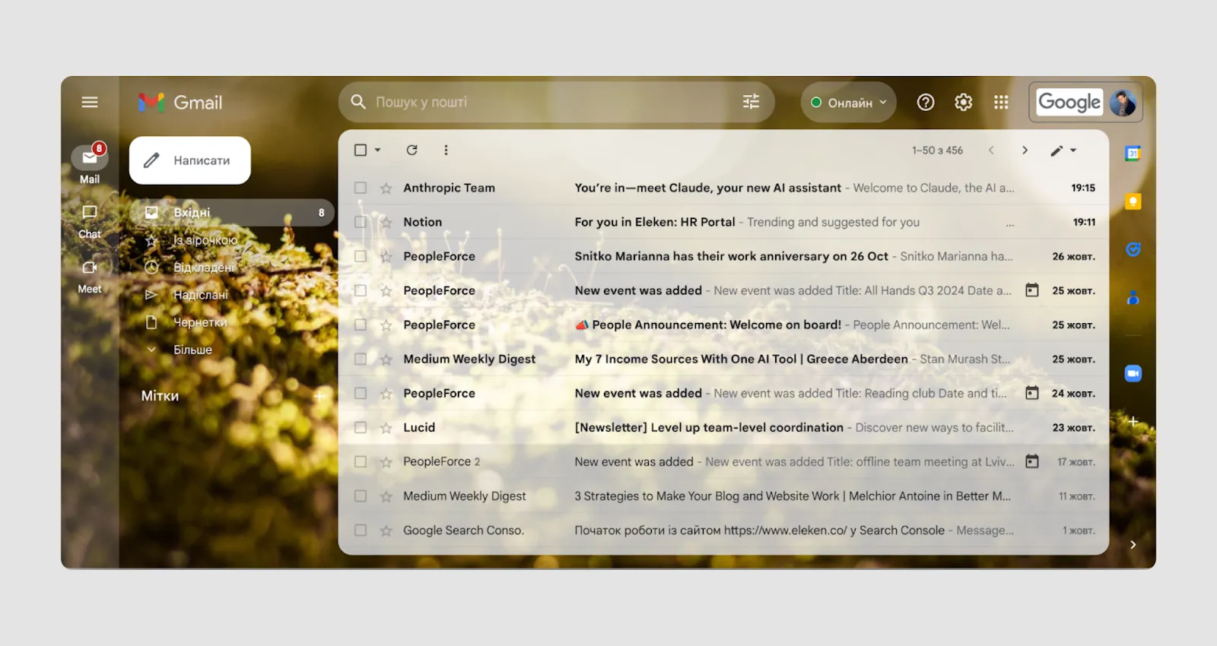Refresh the inbox list
Screen dimensions: 1217x646
[x=412, y=150]
